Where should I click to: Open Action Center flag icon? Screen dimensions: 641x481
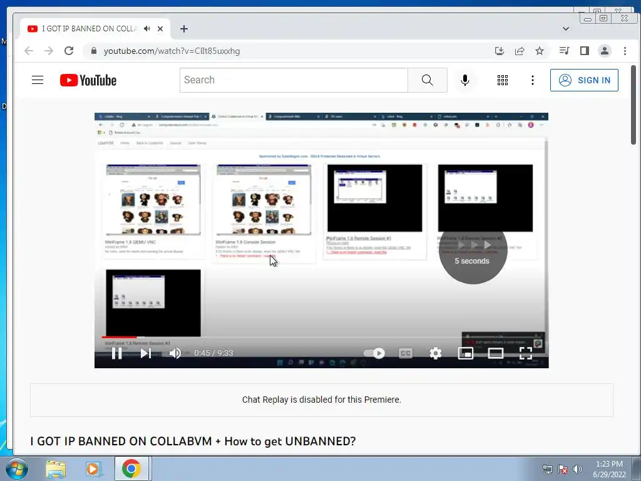click(x=563, y=469)
